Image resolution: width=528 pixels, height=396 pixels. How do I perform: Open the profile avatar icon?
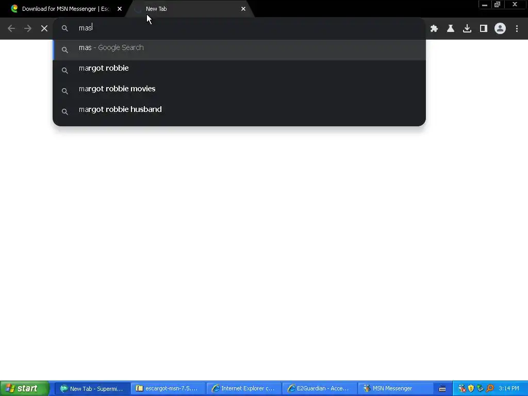coord(500,28)
